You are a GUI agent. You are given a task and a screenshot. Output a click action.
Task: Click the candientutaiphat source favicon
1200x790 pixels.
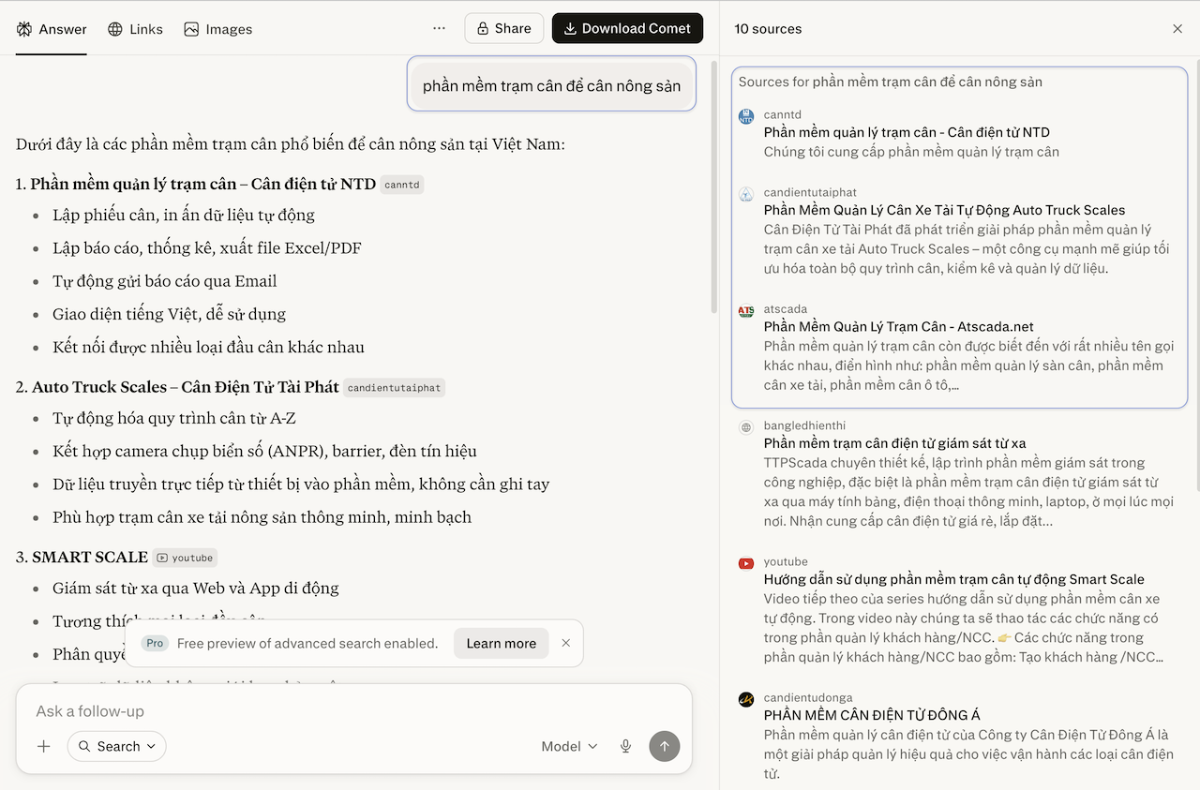(x=746, y=194)
